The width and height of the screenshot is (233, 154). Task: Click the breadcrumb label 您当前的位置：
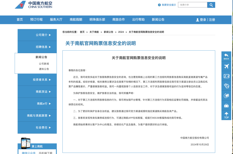(70, 32)
